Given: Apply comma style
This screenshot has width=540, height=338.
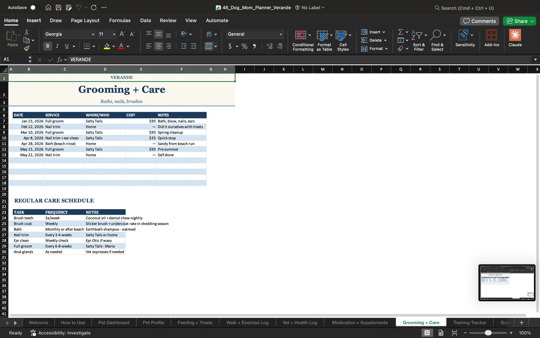Looking at the screenshot, I should tap(254, 46).
